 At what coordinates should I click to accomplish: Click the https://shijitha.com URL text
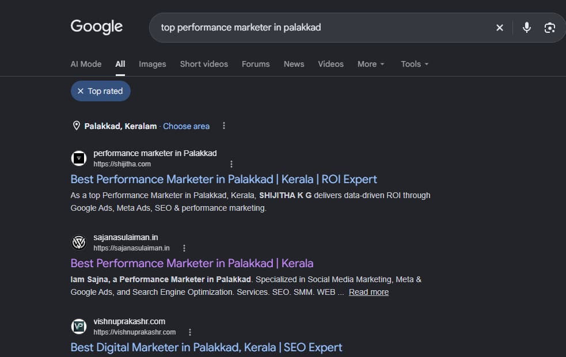(122, 164)
